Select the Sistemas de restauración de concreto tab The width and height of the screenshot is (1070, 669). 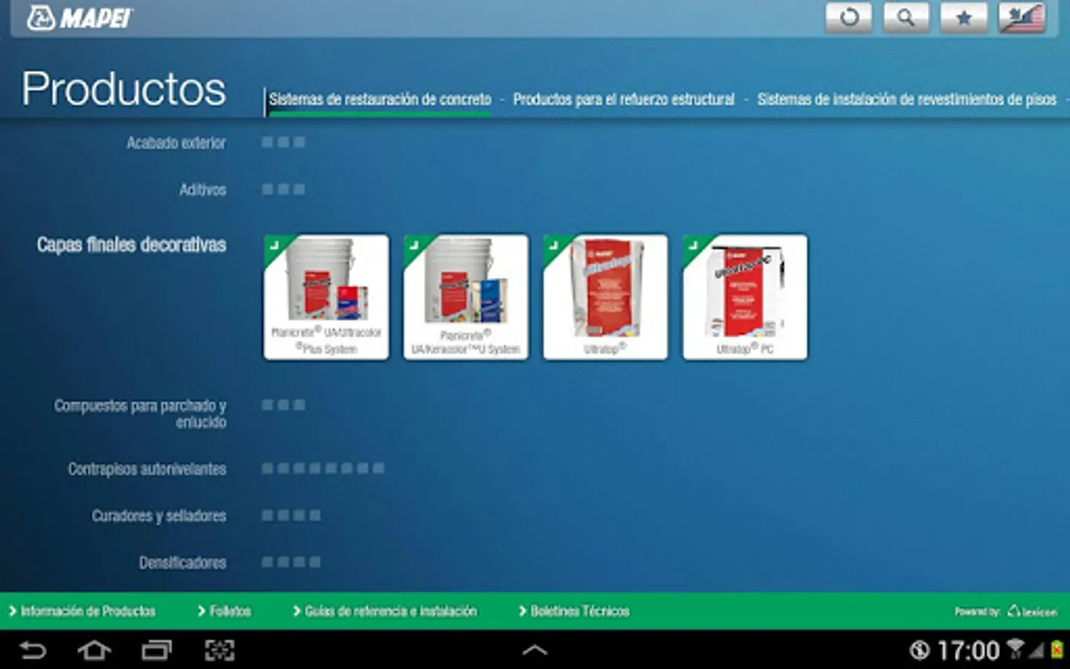(380, 100)
